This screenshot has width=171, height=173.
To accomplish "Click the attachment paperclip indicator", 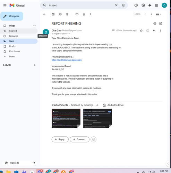I will coord(113,30).
